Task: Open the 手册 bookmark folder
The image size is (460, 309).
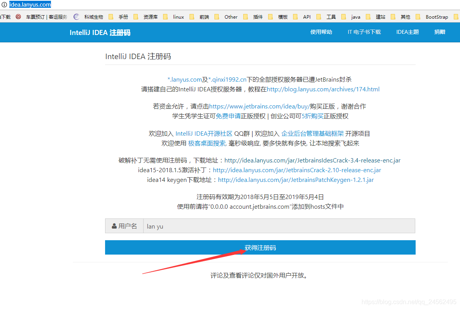Action: point(118,17)
